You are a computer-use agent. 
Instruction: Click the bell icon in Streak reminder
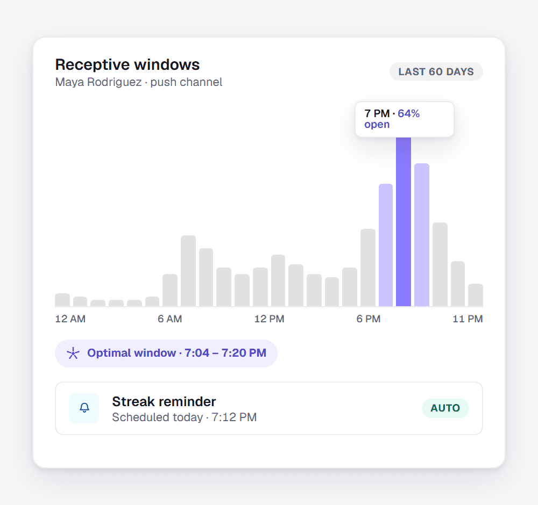84,408
